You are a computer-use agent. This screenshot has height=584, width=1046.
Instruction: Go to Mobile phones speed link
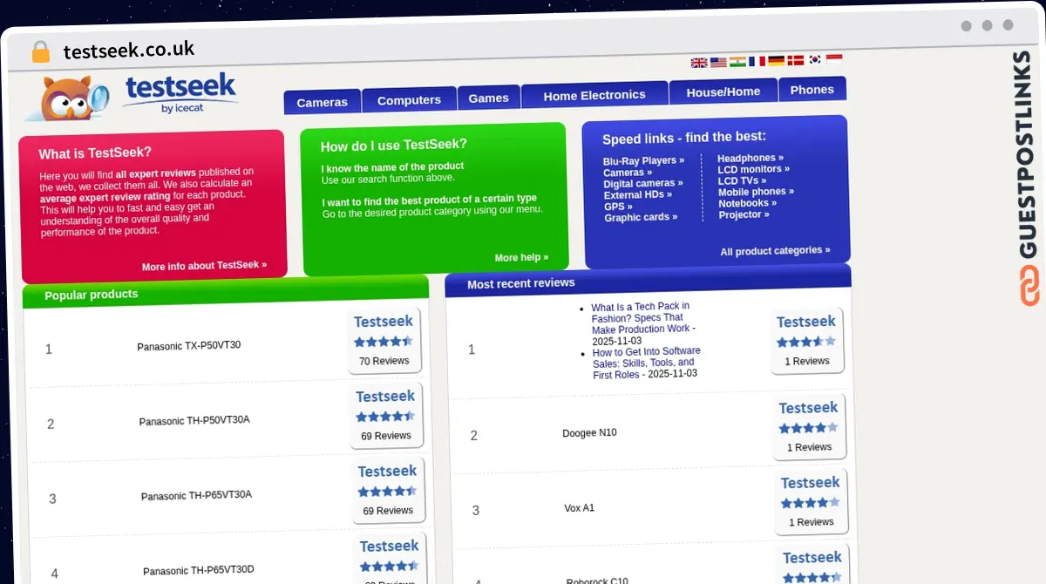(x=756, y=192)
